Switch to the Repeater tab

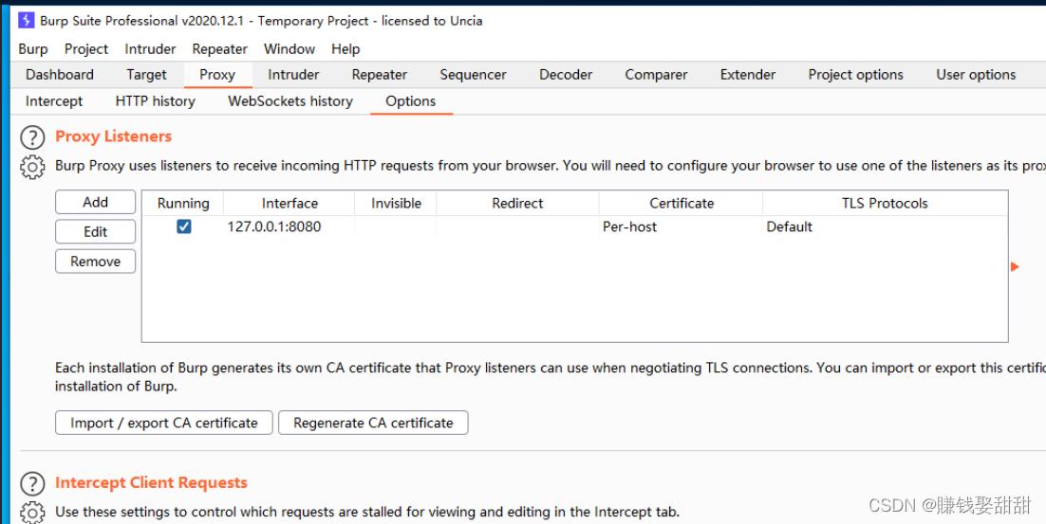pyautogui.click(x=379, y=75)
